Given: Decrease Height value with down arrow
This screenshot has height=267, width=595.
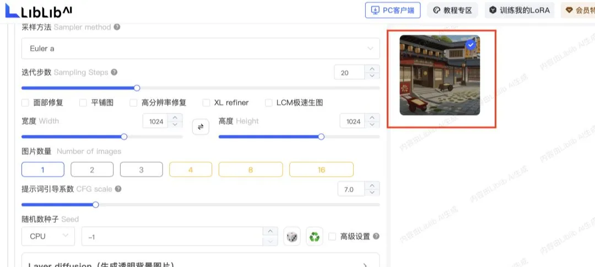Looking at the screenshot, I should 372,125.
